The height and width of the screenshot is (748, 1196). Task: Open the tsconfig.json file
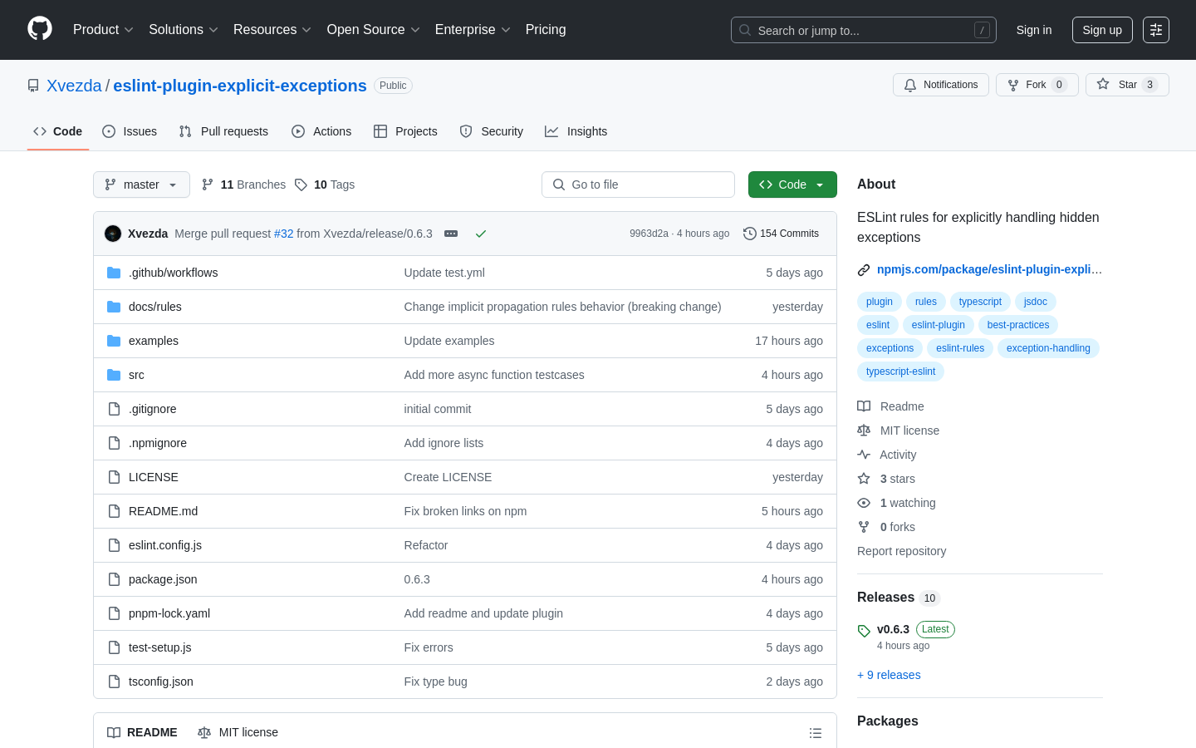pos(161,682)
